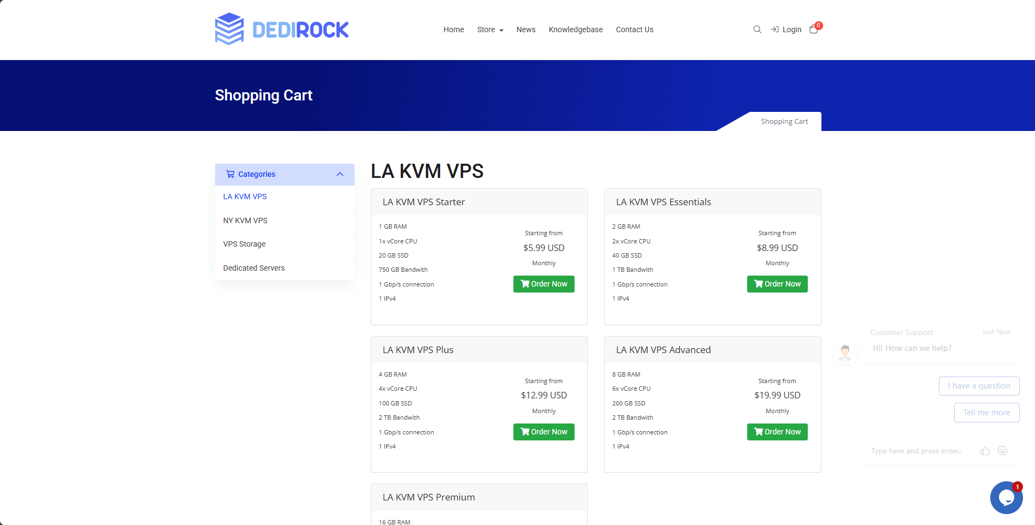Open the shopping cart bag icon

click(x=814, y=29)
